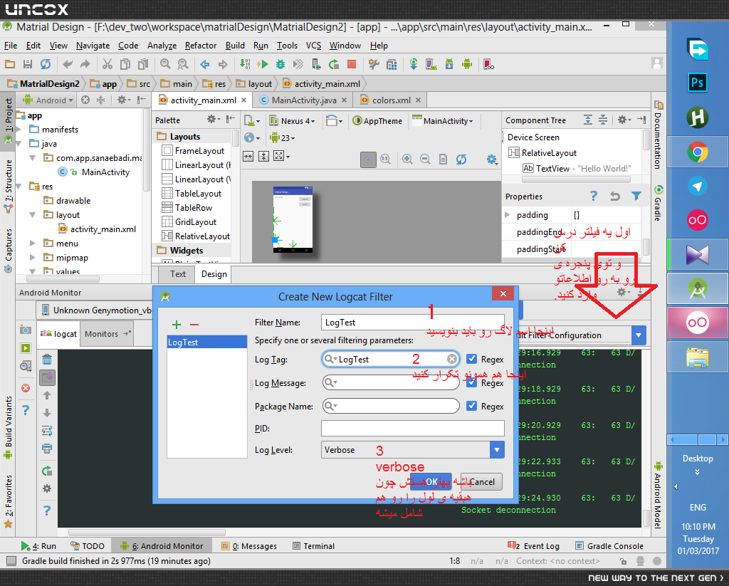The width and height of the screenshot is (729, 586).
Task: Click the Filter Name input field
Action: (412, 323)
